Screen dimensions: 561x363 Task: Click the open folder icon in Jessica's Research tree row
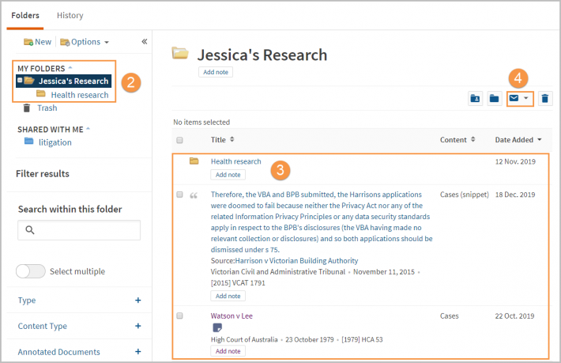[29, 81]
